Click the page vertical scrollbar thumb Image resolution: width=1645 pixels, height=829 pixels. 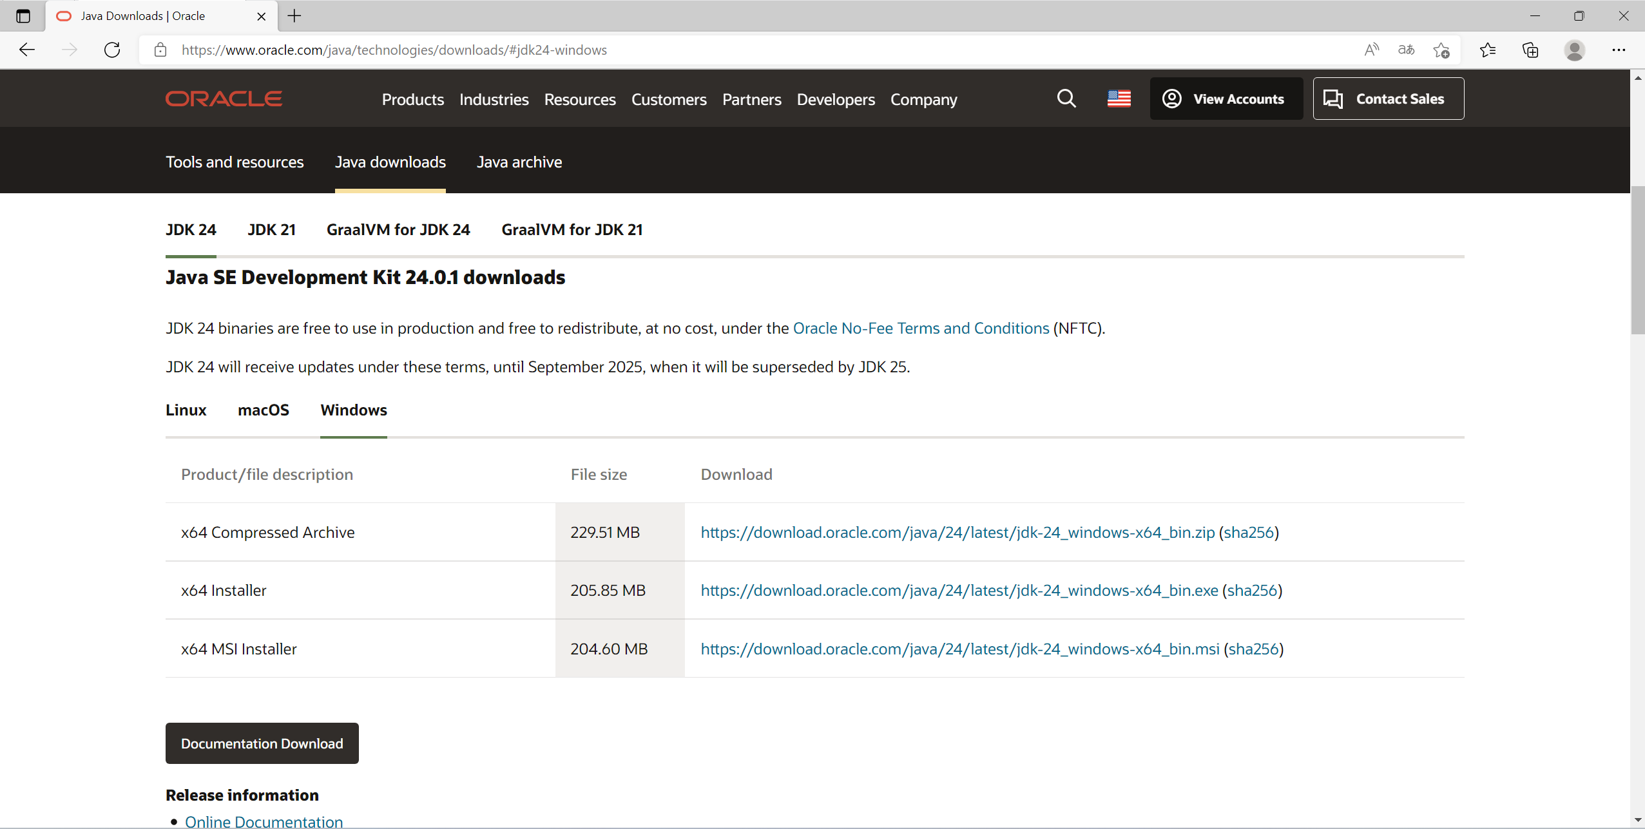[x=1637, y=260]
